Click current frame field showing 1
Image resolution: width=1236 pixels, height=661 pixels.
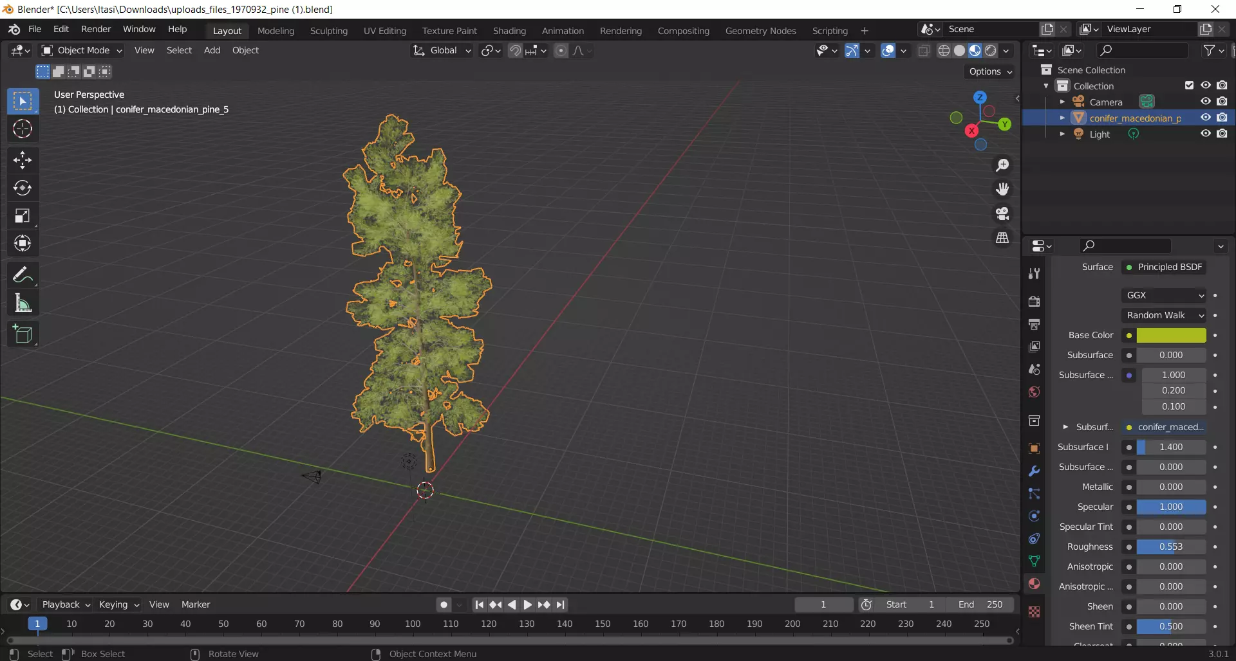pyautogui.click(x=823, y=604)
